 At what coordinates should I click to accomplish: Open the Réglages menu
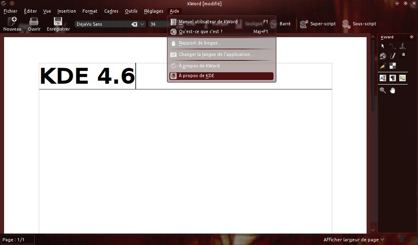pyautogui.click(x=153, y=11)
